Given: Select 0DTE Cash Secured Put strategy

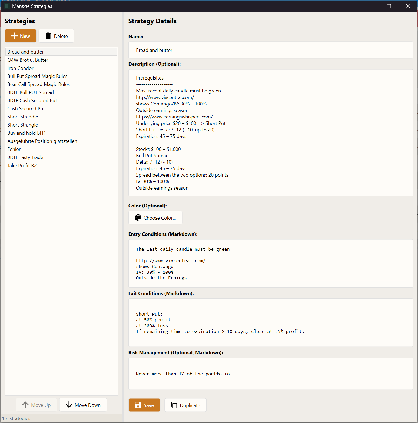Looking at the screenshot, I should point(61,100).
